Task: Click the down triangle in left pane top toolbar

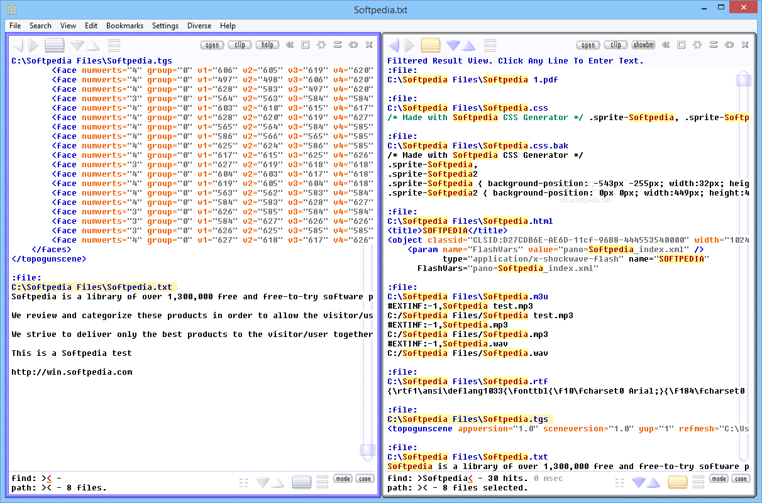Action: click(x=77, y=45)
